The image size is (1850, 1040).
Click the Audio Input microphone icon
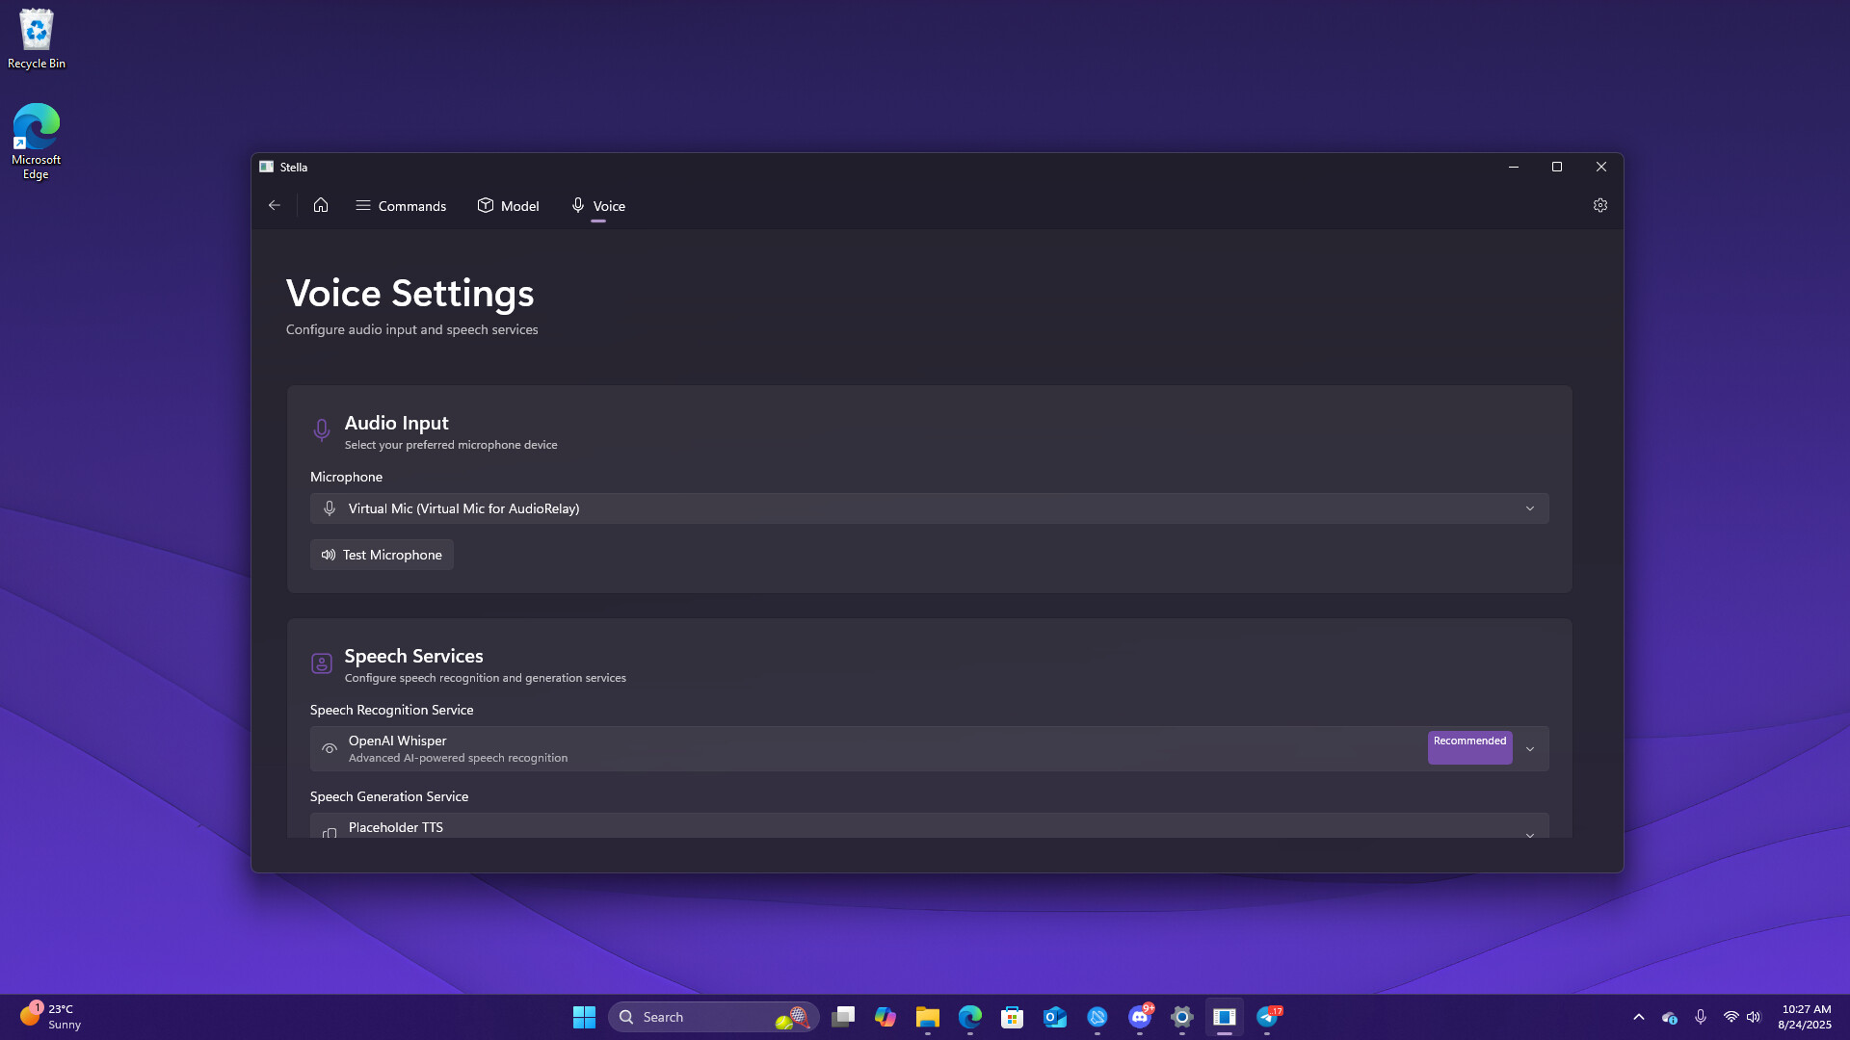point(322,430)
